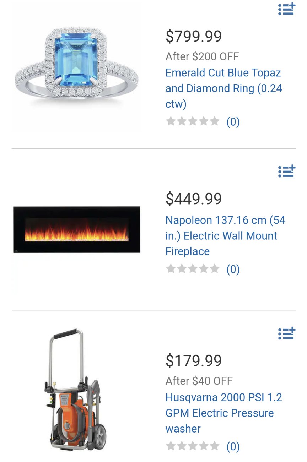
Task: Click the $799.99 ring price
Action: point(194,36)
